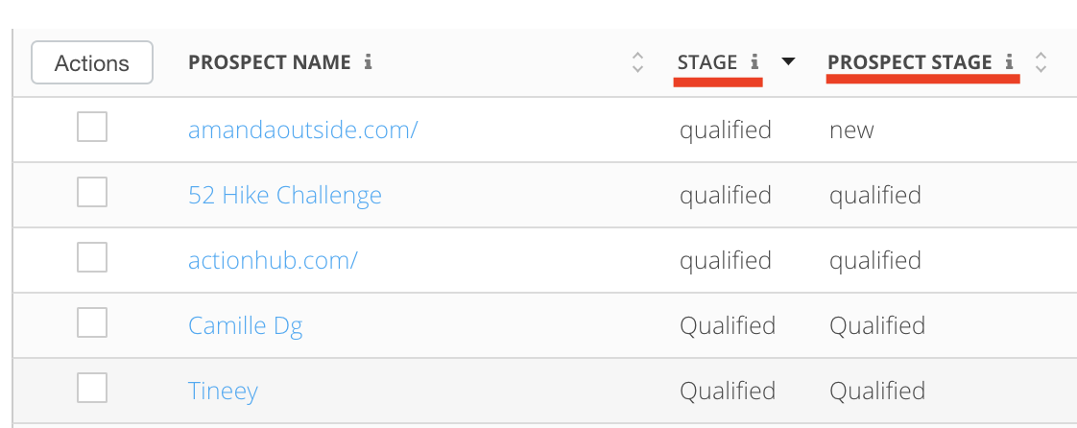Sort by the Stage column header

707,63
